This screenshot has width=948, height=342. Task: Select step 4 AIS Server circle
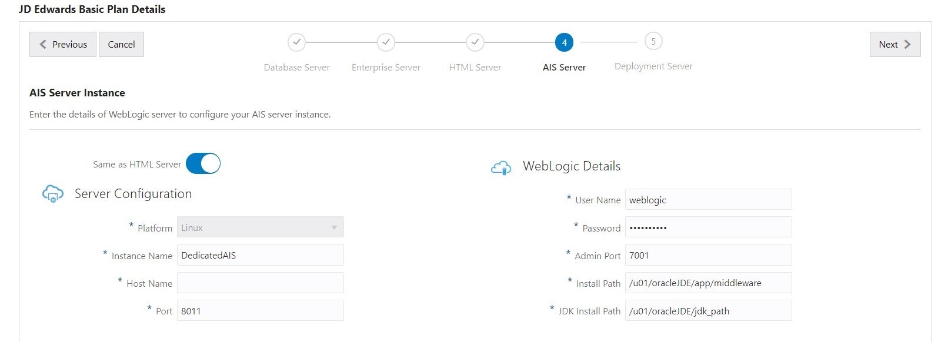[x=564, y=42]
